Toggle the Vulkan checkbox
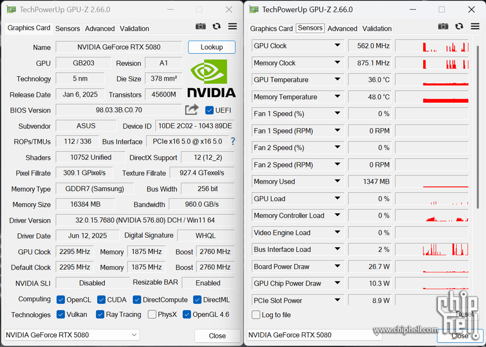Screen dimensions: 486x347 pos(61,314)
